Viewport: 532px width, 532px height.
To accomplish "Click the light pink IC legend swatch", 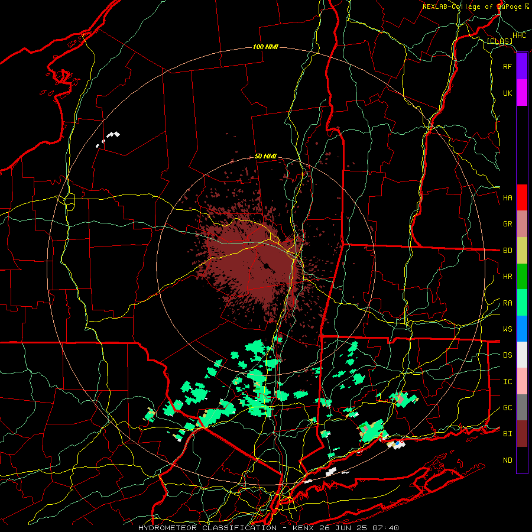I will coord(522,381).
